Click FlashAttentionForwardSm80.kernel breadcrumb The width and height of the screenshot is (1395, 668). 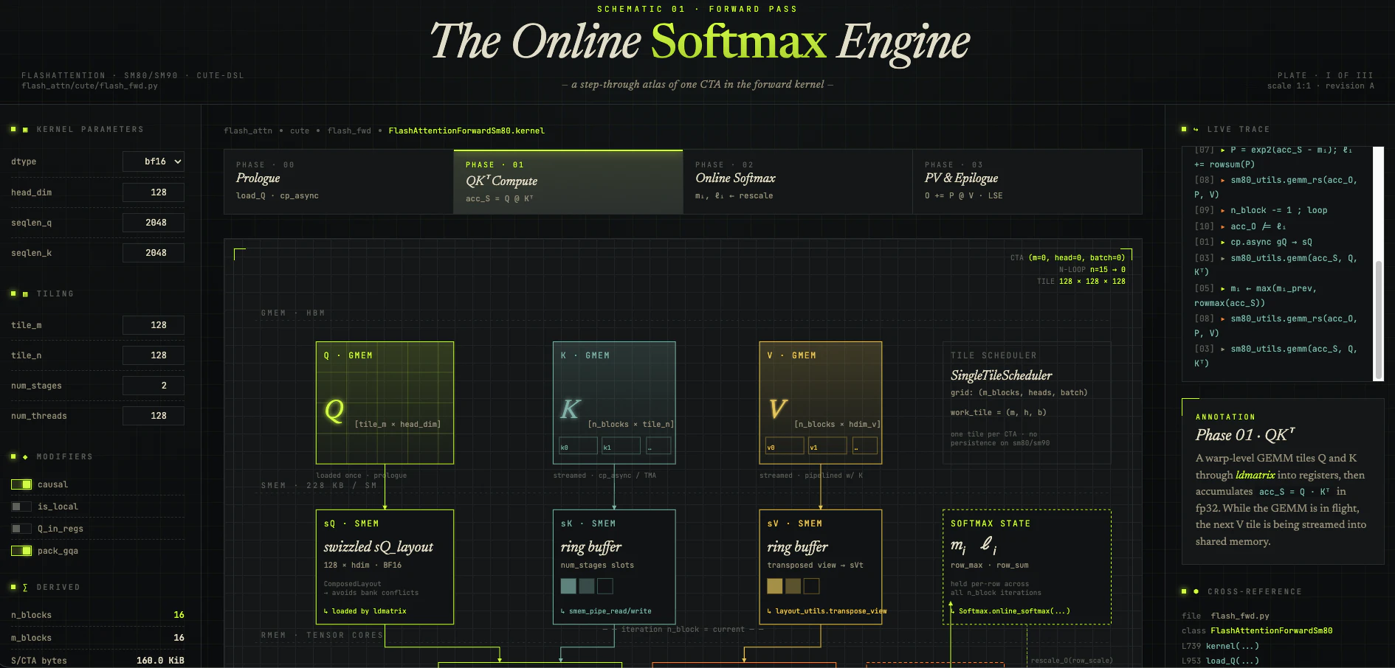click(466, 131)
